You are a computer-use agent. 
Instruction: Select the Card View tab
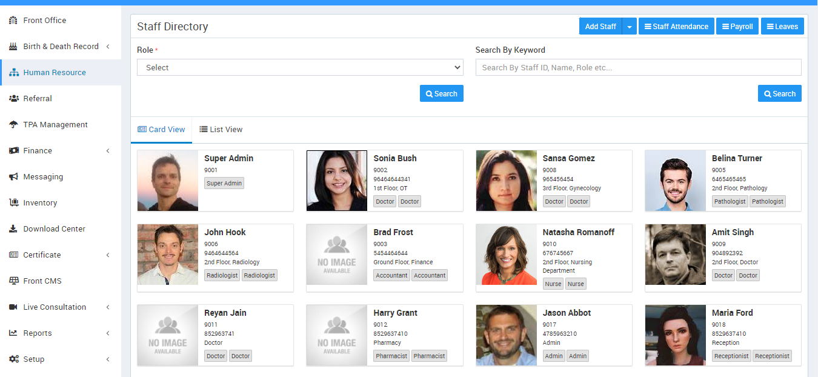(x=161, y=130)
